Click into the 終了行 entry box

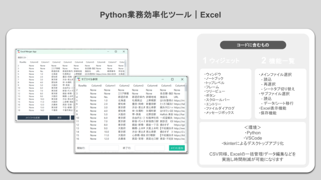pos(150,147)
